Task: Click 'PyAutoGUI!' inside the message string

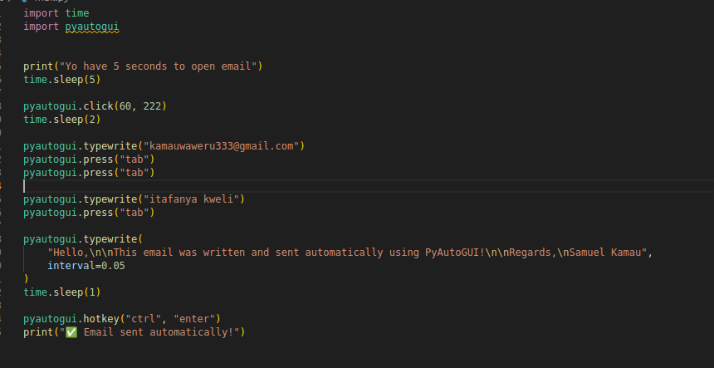Action: (455, 253)
